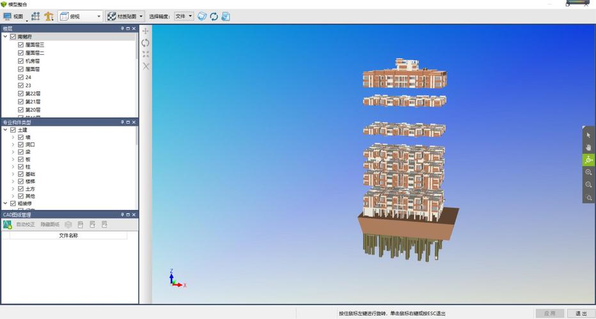Pin the 专业构件类型 panel
Image resolution: width=596 pixels, height=319 pixels.
coord(122,122)
